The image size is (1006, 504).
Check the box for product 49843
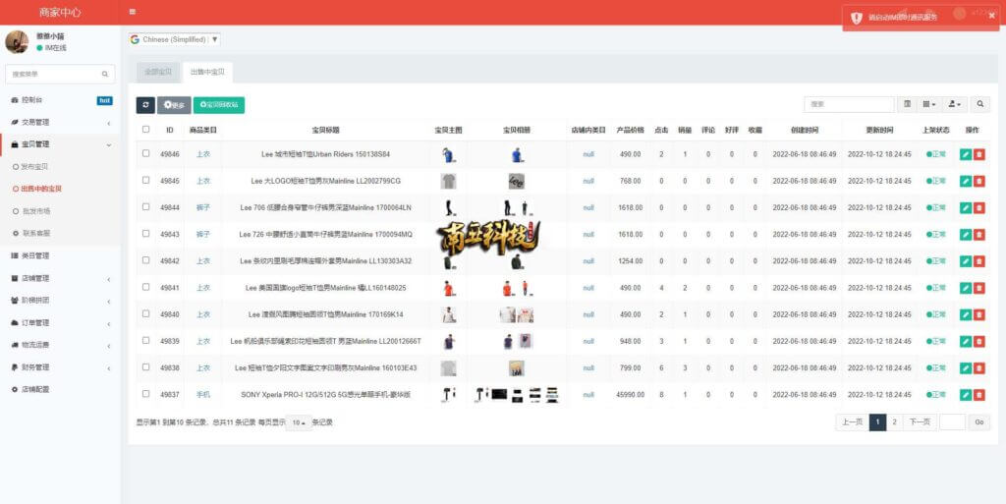click(x=145, y=234)
